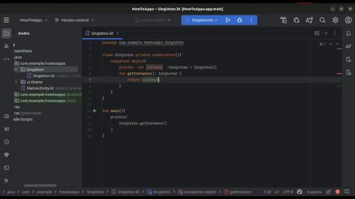The height and width of the screenshot is (199, 355).
Task: Change file encoding UTF-8
Action: tap(288, 192)
